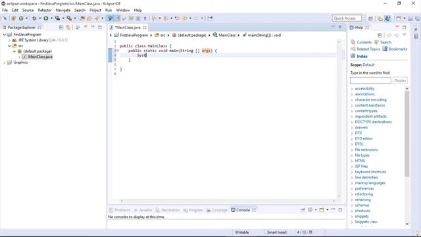The image size is (421, 237).
Task: Open the New Java Package icon in toolbar
Action: coord(13,18)
